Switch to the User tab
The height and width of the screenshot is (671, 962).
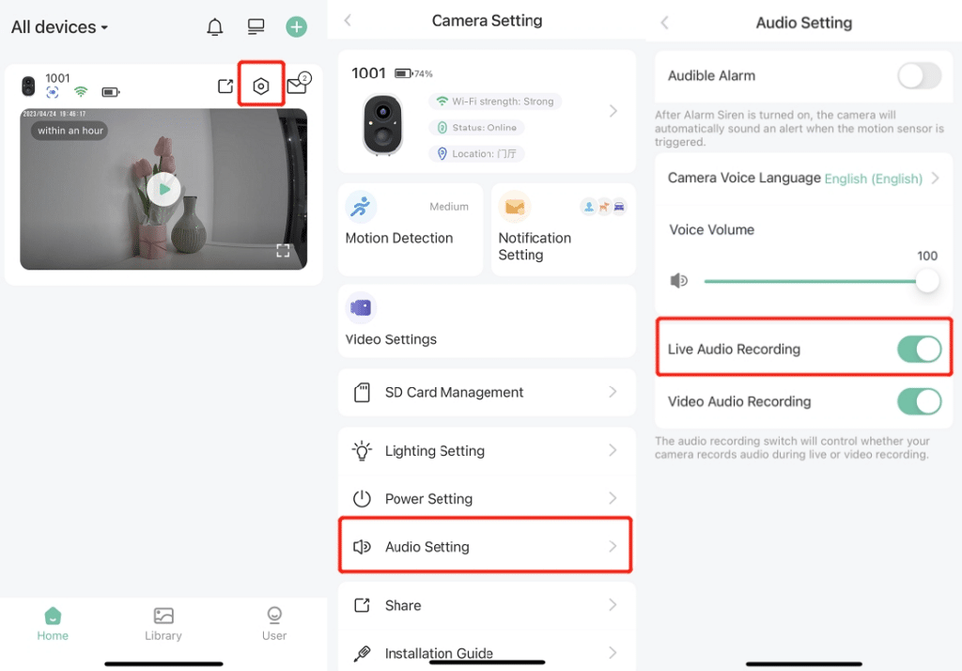click(274, 624)
